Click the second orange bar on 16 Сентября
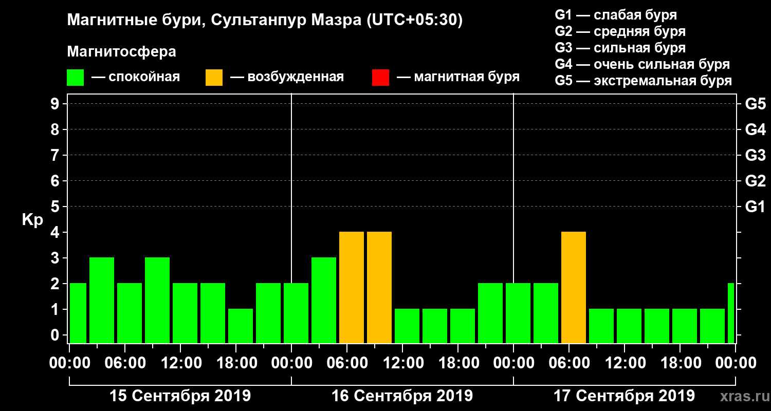The image size is (771, 411). [x=379, y=287]
